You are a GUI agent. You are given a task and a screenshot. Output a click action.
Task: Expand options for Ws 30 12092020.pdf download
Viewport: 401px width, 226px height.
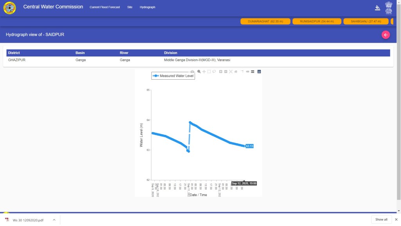pos(54,220)
